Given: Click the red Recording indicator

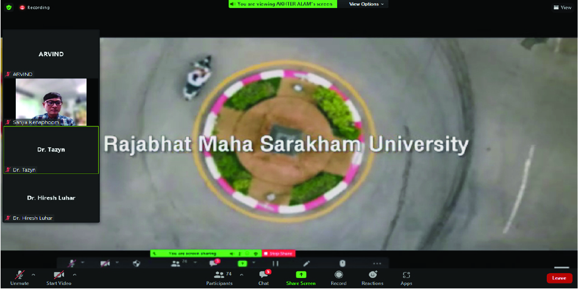Looking at the screenshot, I should coord(34,7).
